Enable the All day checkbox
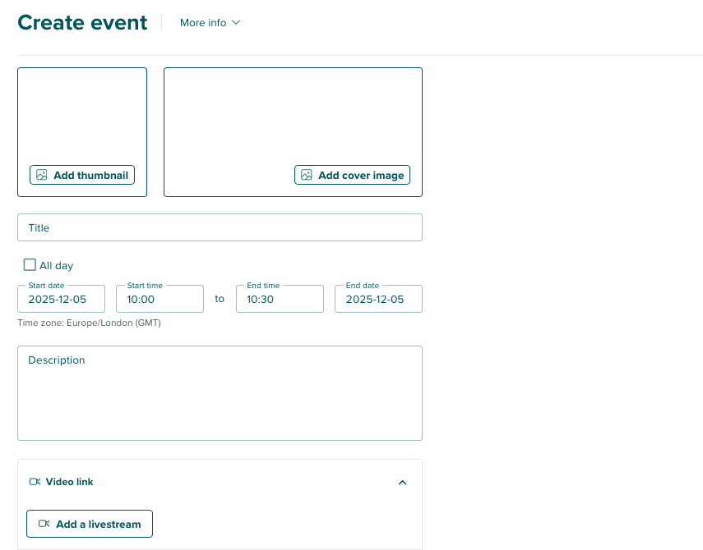Viewport: 703px width, 550px height. [30, 265]
